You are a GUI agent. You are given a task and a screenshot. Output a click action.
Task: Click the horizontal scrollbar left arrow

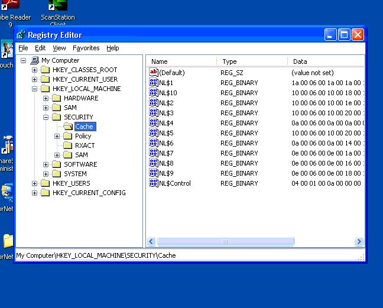[151, 242]
